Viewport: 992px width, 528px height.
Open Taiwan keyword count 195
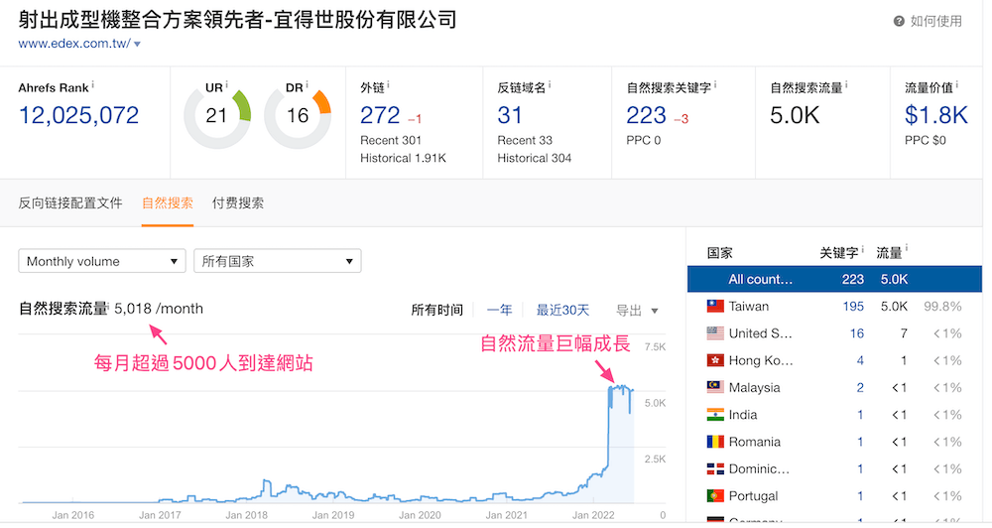(x=853, y=307)
